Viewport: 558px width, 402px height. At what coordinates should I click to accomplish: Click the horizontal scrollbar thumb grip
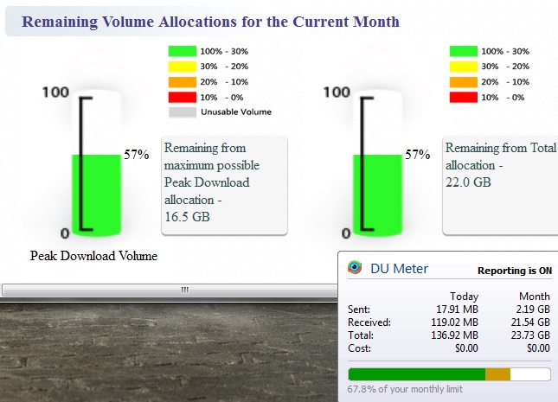[x=184, y=290]
